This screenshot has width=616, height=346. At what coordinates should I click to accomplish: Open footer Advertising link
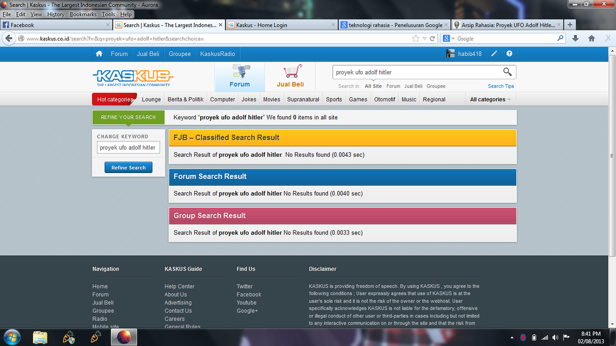point(178,303)
